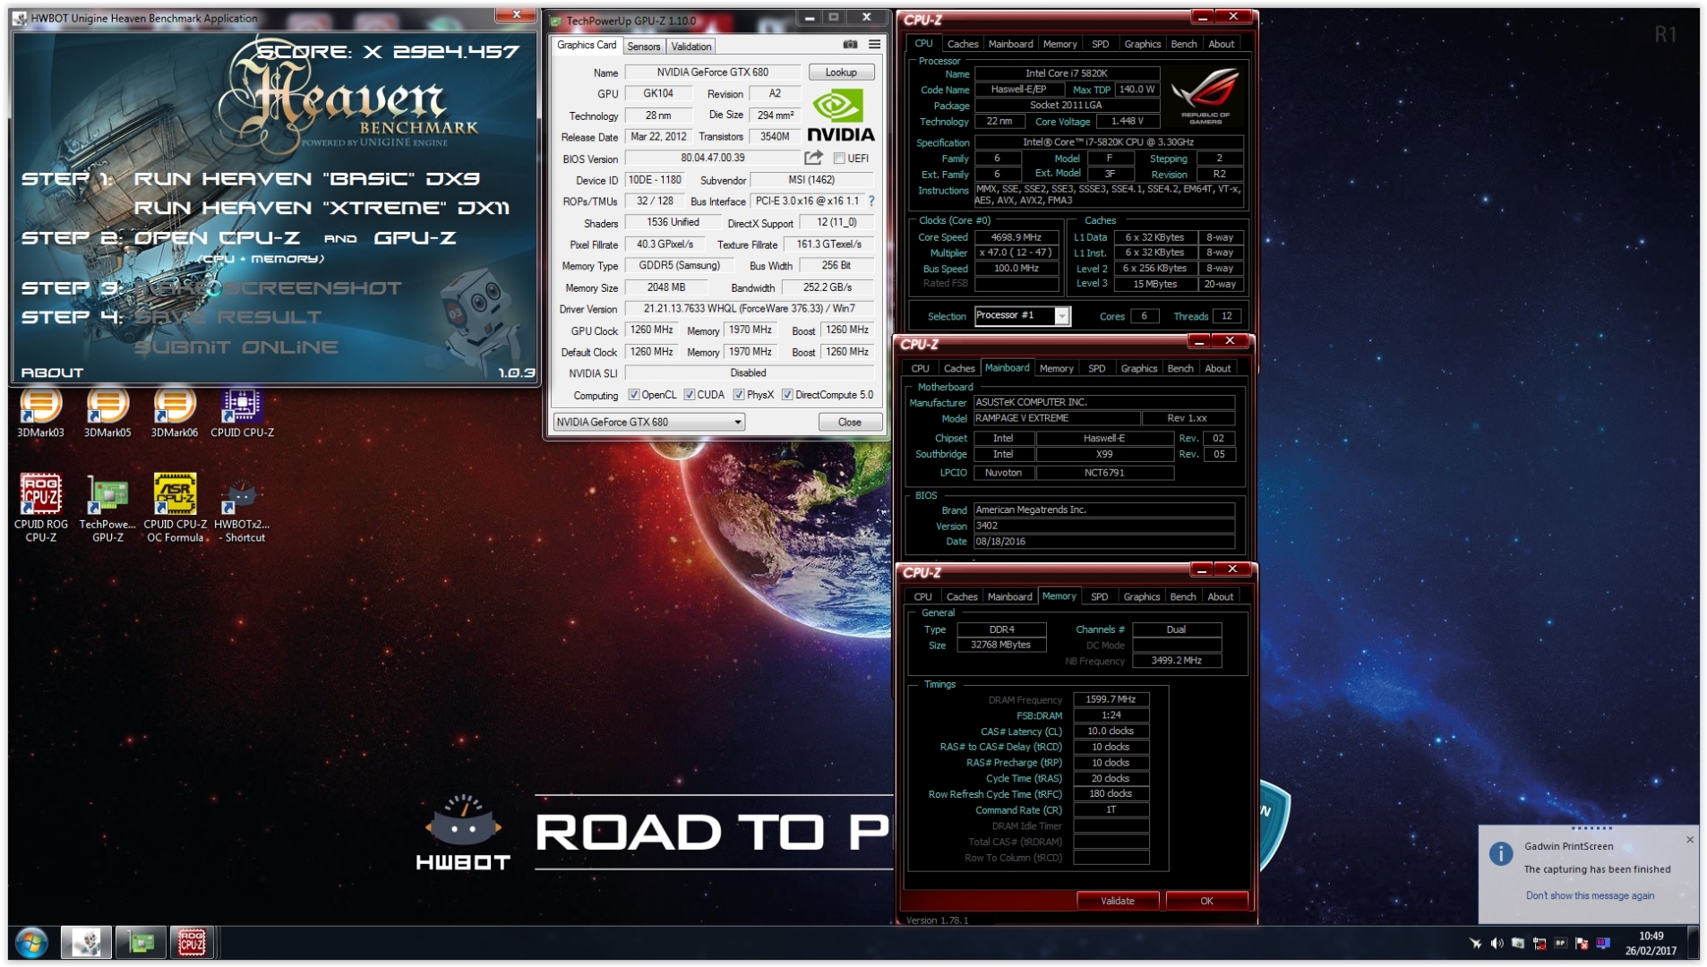Click the BIOS Date value 08/18/2016

(x=1103, y=542)
